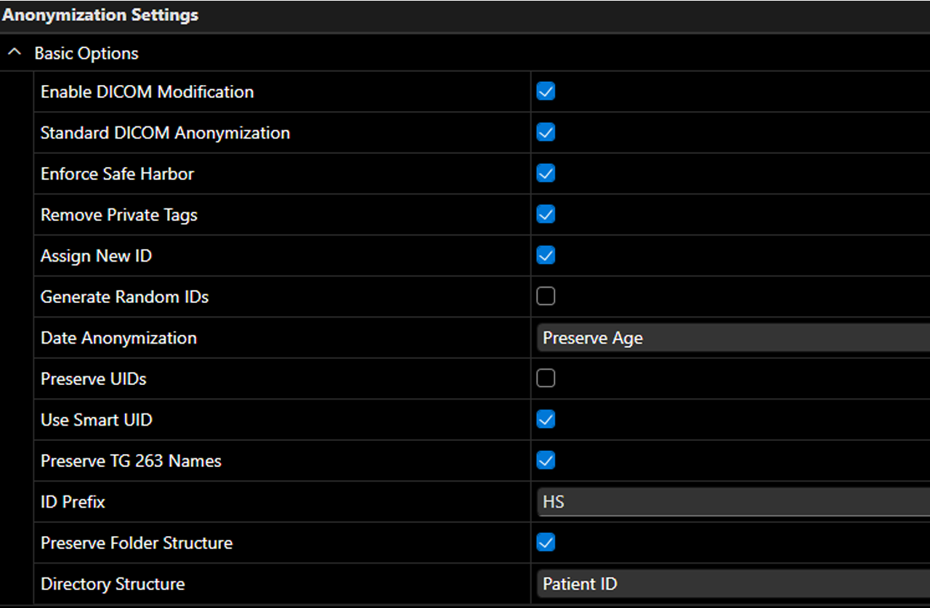Uncheck Preserve TG 263 Names checkbox

point(546,461)
